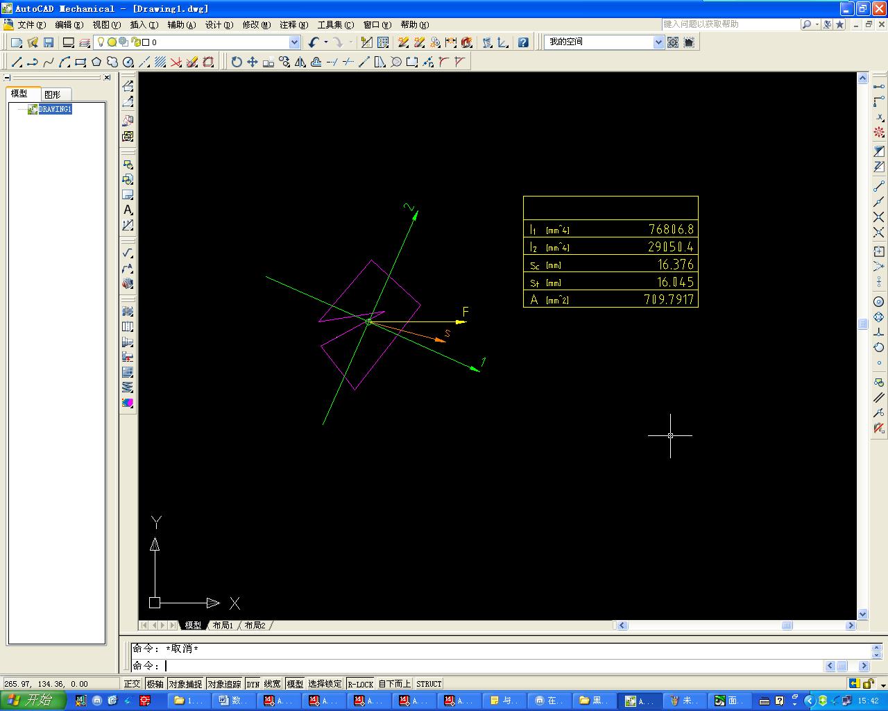The image size is (888, 711).
Task: Toggle 对象捕捉 object snap
Action: pyautogui.click(x=185, y=684)
